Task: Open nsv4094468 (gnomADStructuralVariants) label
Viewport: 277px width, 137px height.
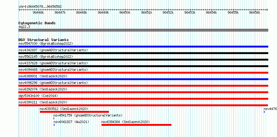Action: (x=53, y=70)
